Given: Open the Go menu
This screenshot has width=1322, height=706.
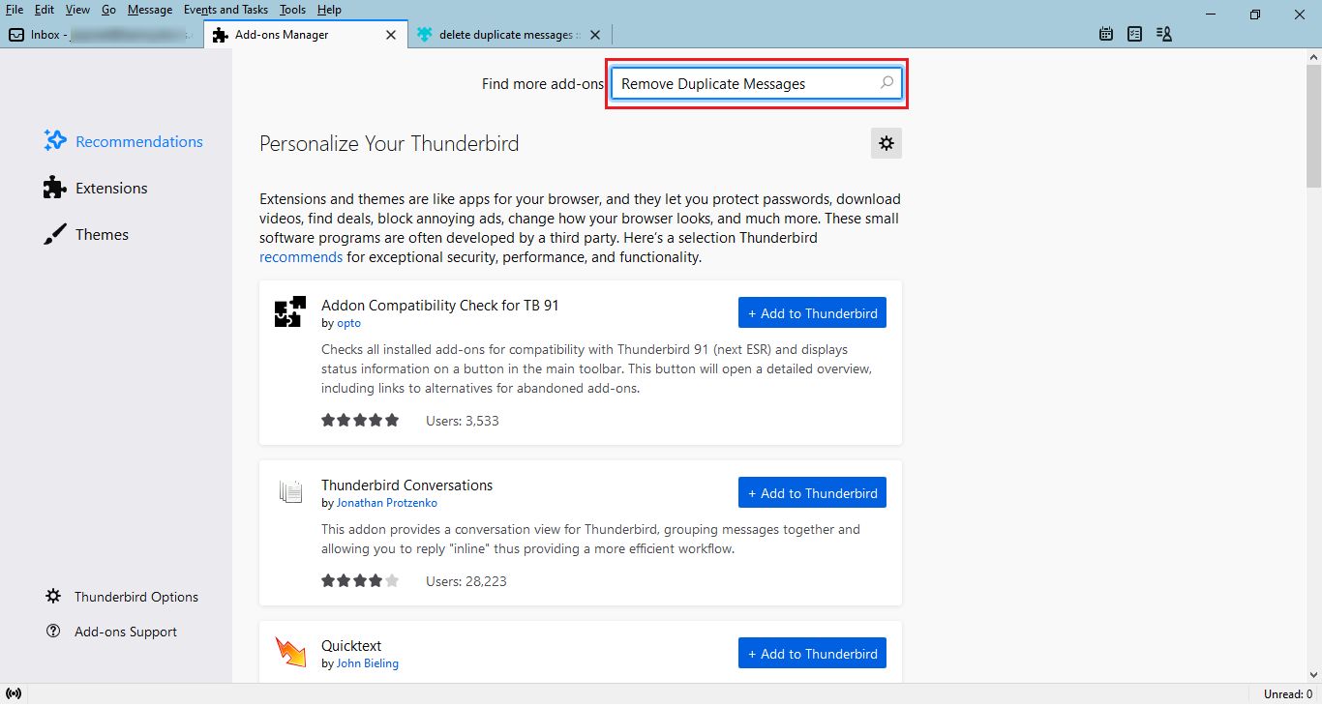Looking at the screenshot, I should pyautogui.click(x=108, y=9).
